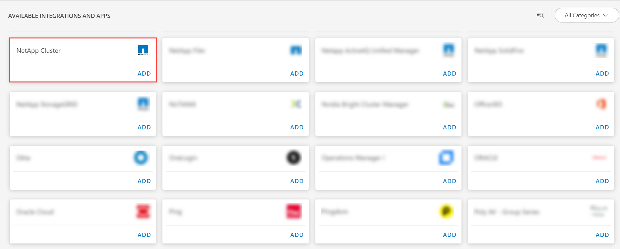The height and width of the screenshot is (249, 620).
Task: Open the search list icon beside All Categories
Action: click(540, 15)
